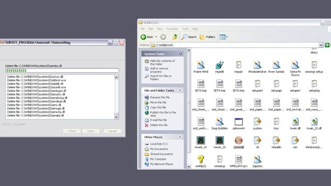Screen dimensions: 331x186
Task: Collapse the File and Folder Tasks panel
Action: [x=180, y=90]
